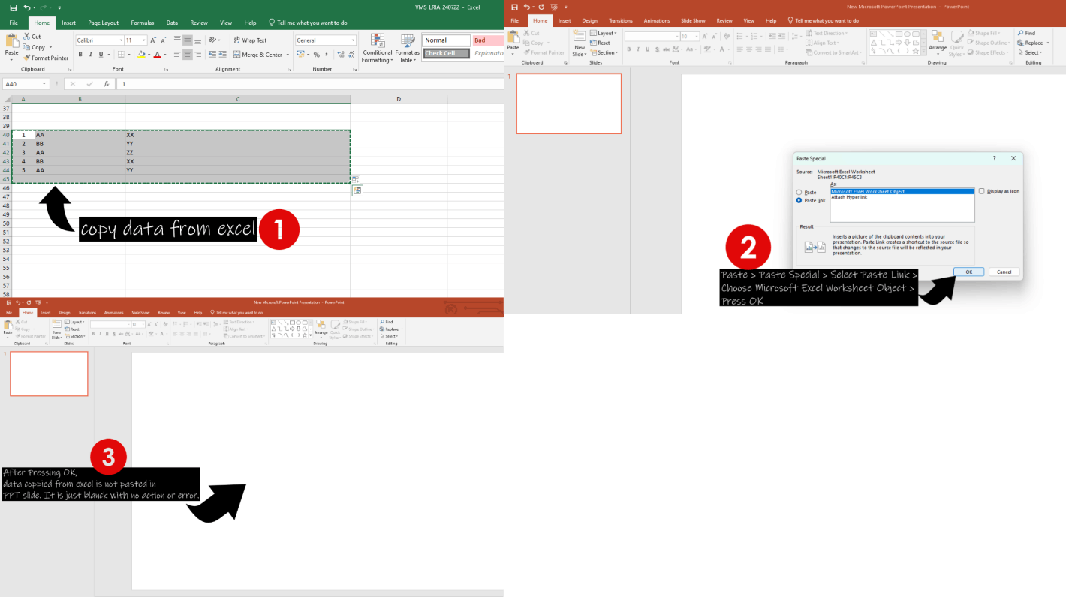1066x597 pixels.
Task: Apply the pink Bad cell style
Action: point(488,40)
